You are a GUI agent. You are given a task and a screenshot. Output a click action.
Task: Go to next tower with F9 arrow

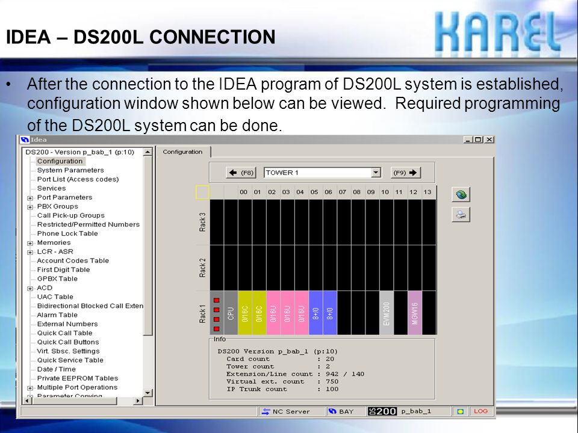(x=405, y=173)
